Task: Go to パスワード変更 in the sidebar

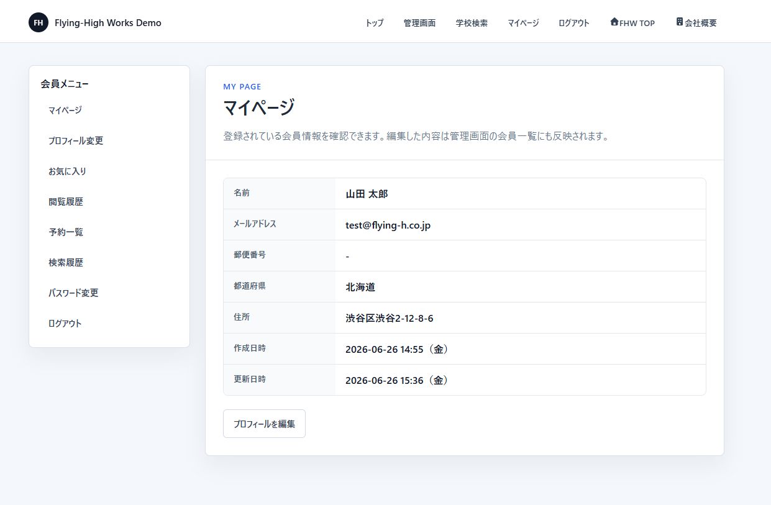Action: pos(109,293)
